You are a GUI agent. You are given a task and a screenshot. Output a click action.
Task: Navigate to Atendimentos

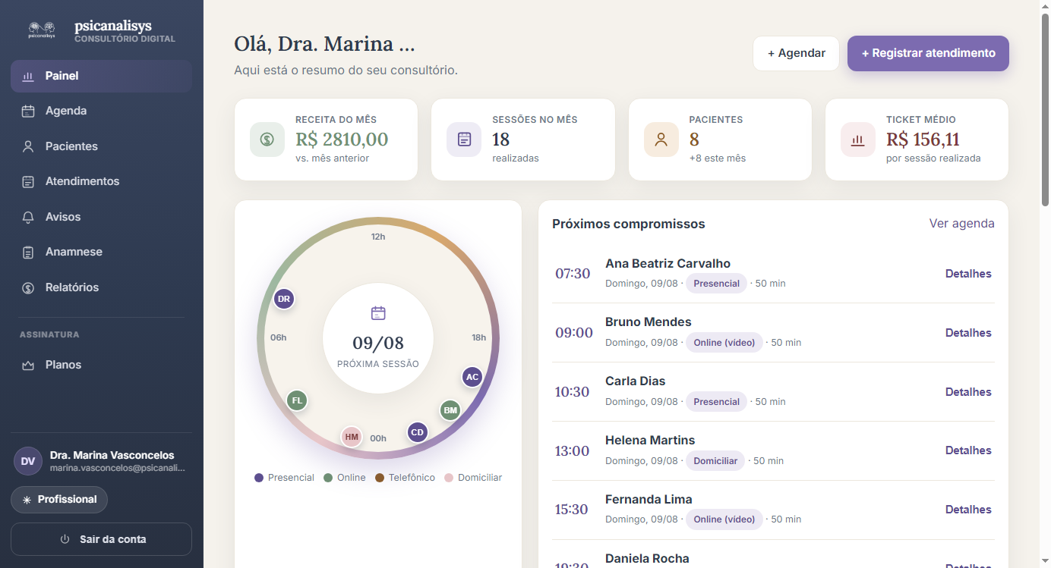101,181
